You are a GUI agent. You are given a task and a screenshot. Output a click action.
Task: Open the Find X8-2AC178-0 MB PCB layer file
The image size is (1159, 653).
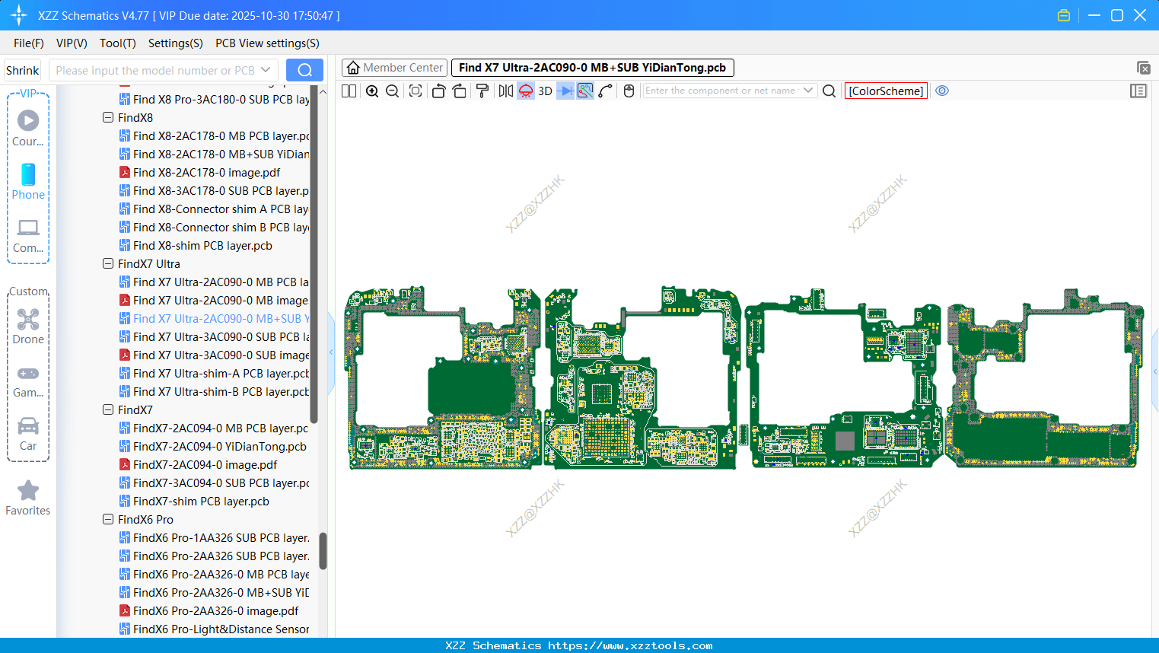[214, 136]
